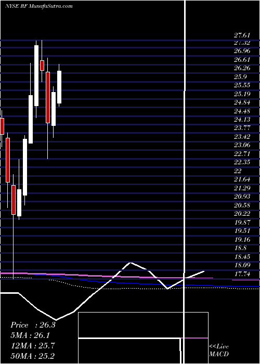The width and height of the screenshot is (260, 364).
Task: Click the 22.71 price axis label
Action: [242, 154]
